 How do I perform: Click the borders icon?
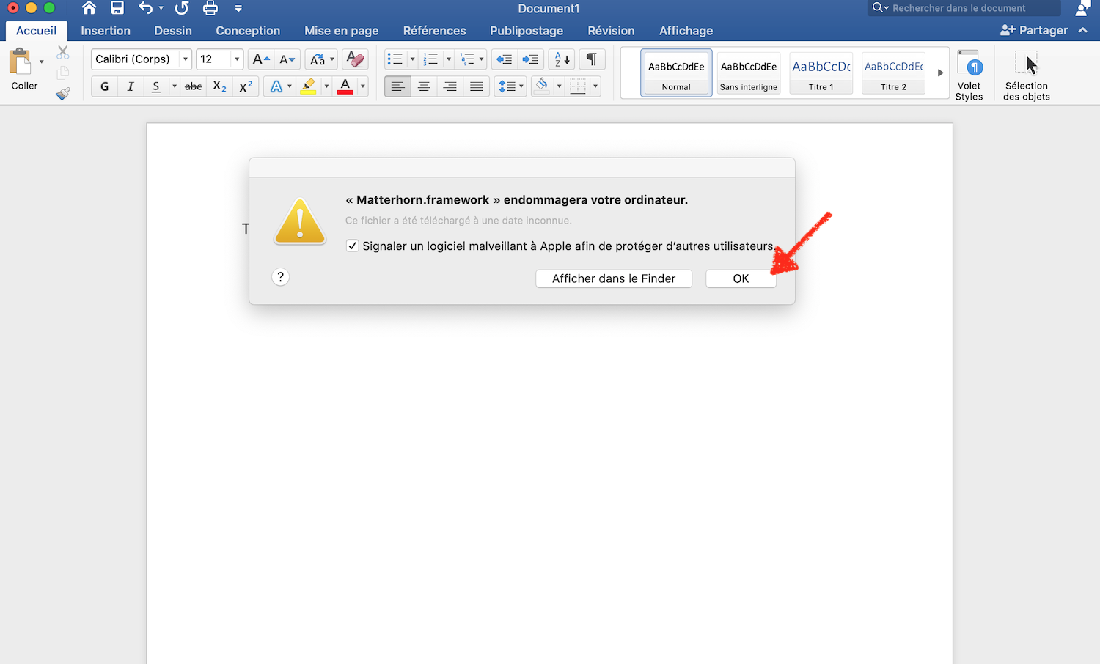click(x=578, y=86)
